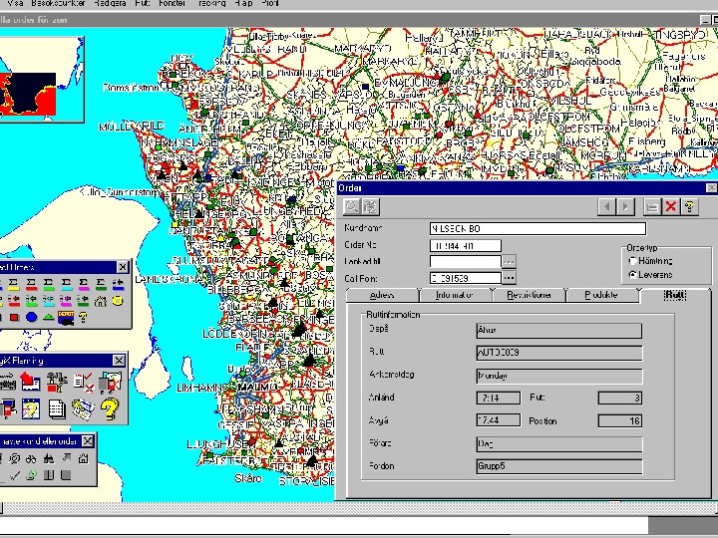Image resolution: width=718 pixels, height=538 pixels.
Task: Click the calendar with question mark icon
Action: coord(30,409)
